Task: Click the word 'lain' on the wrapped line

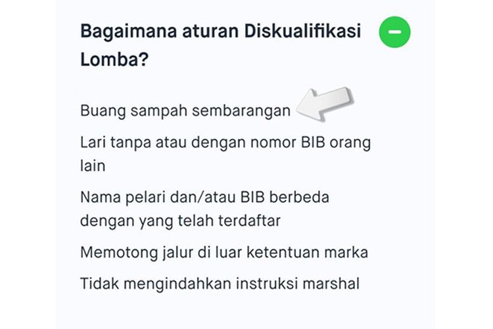Action: click(92, 165)
